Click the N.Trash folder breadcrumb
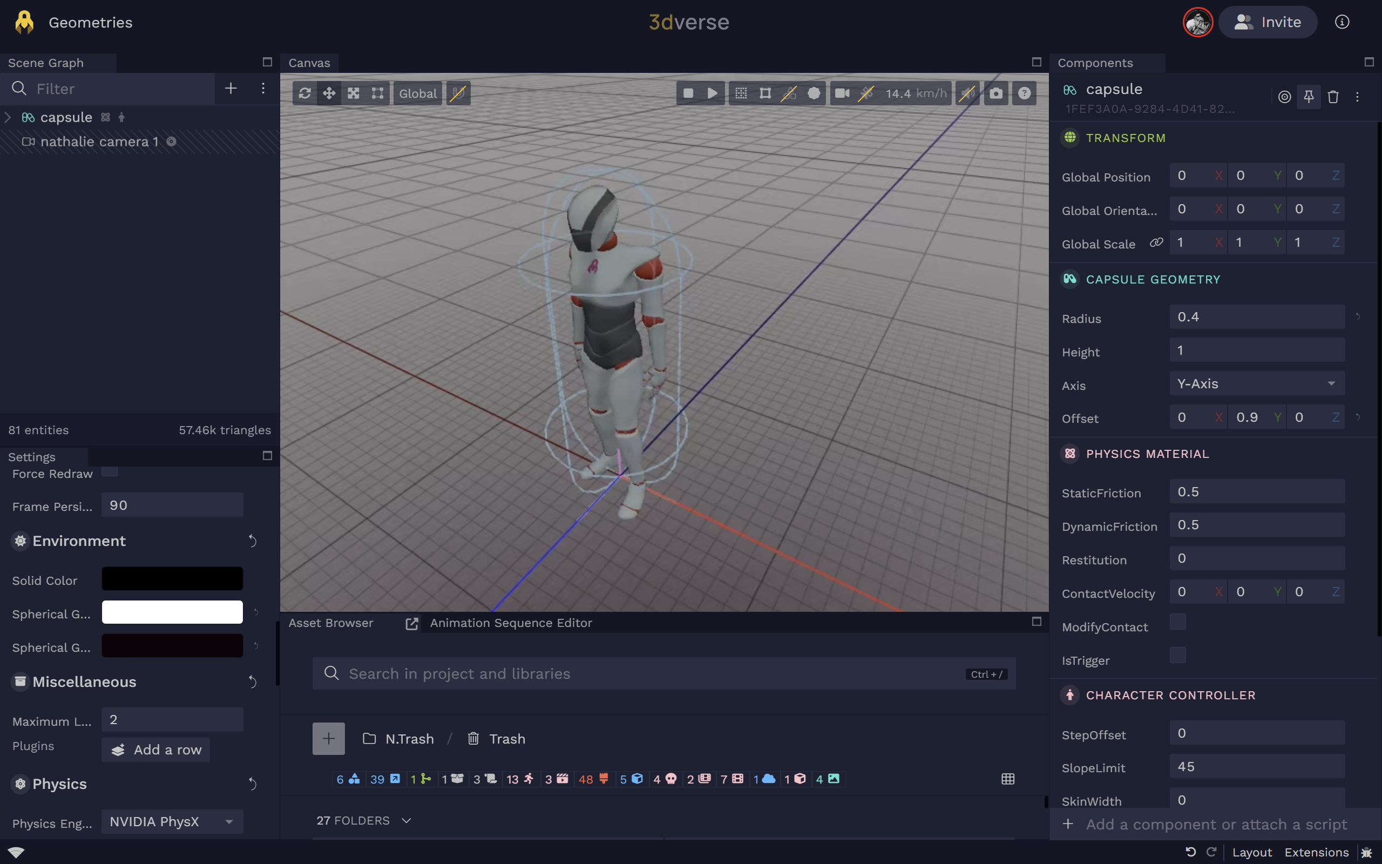This screenshot has width=1382, height=864. (398, 739)
